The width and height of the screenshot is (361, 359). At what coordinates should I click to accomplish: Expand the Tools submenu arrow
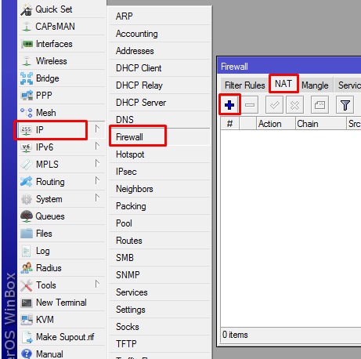97,284
